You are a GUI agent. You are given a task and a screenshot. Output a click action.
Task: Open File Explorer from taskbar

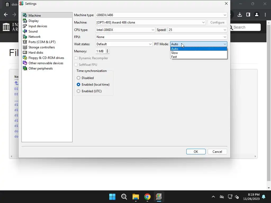pyautogui.click(x=136, y=197)
